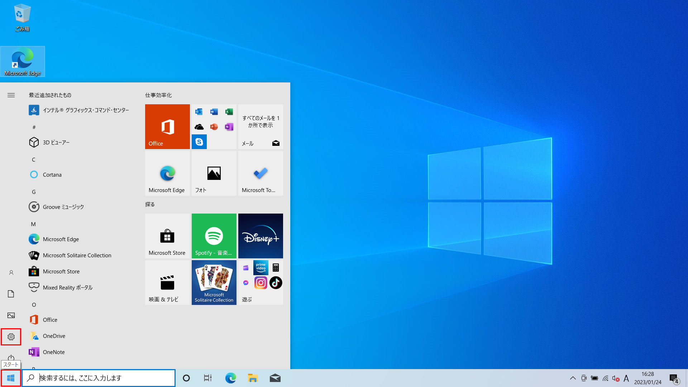Image resolution: width=688 pixels, height=387 pixels.
Task: Open the Microsoft Store tile
Action: coord(167,236)
